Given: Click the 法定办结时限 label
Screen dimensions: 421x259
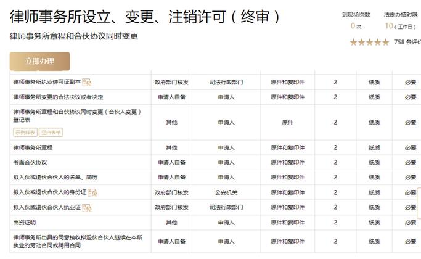Looking at the screenshot, I should click(x=401, y=15).
